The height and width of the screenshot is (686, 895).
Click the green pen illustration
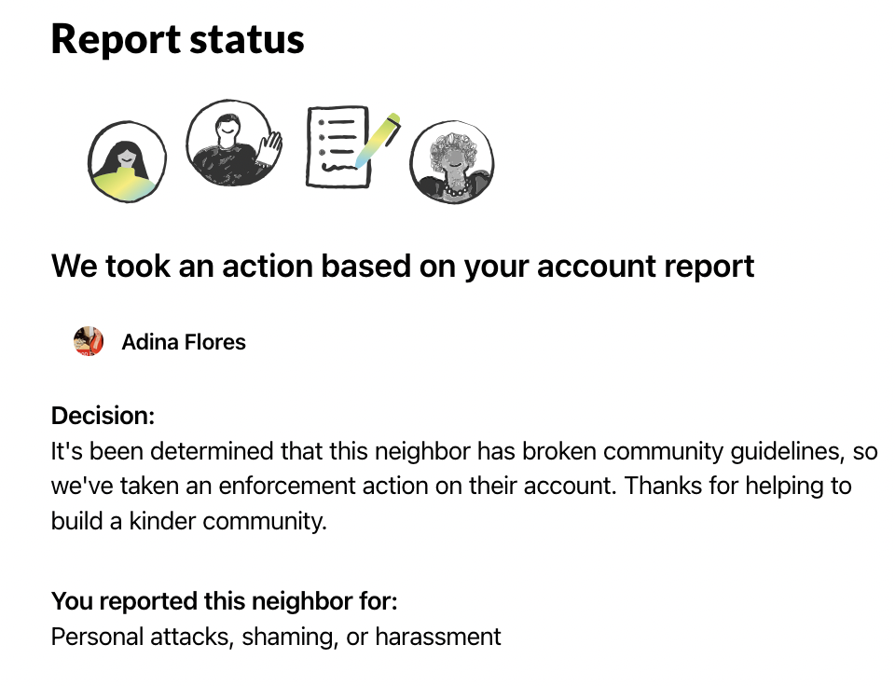pyautogui.click(x=378, y=141)
